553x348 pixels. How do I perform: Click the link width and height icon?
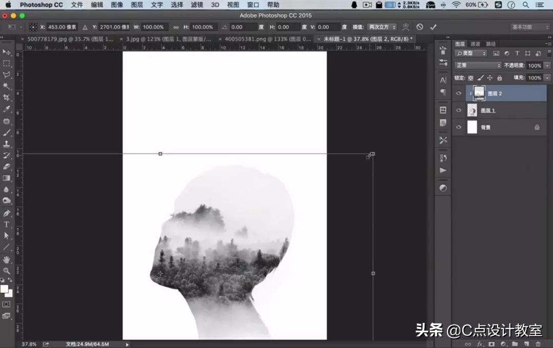[176, 27]
